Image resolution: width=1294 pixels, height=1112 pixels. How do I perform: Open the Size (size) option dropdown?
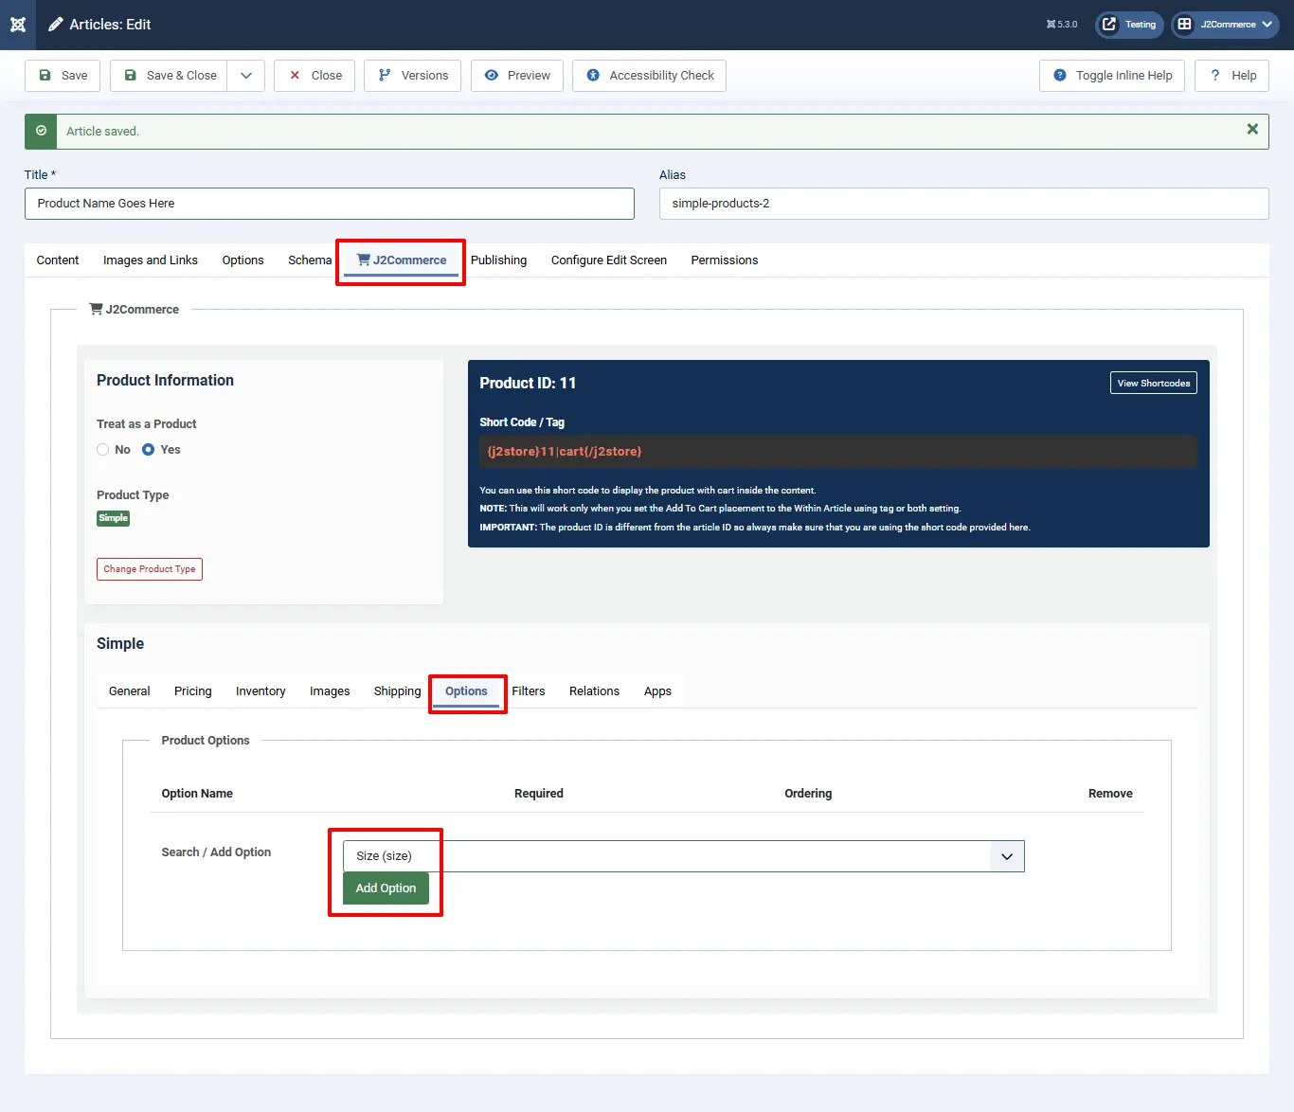tap(684, 856)
